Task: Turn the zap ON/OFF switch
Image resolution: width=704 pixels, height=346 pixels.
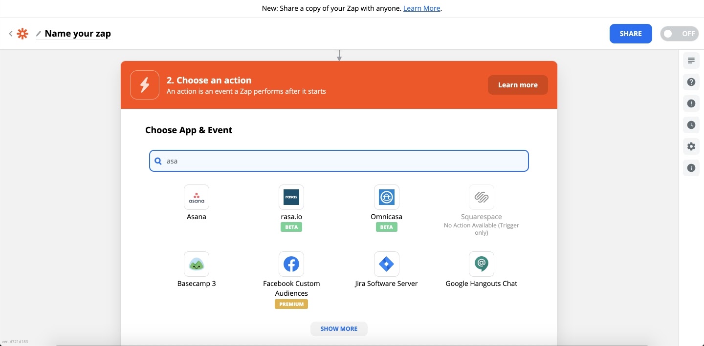Action: point(680,34)
